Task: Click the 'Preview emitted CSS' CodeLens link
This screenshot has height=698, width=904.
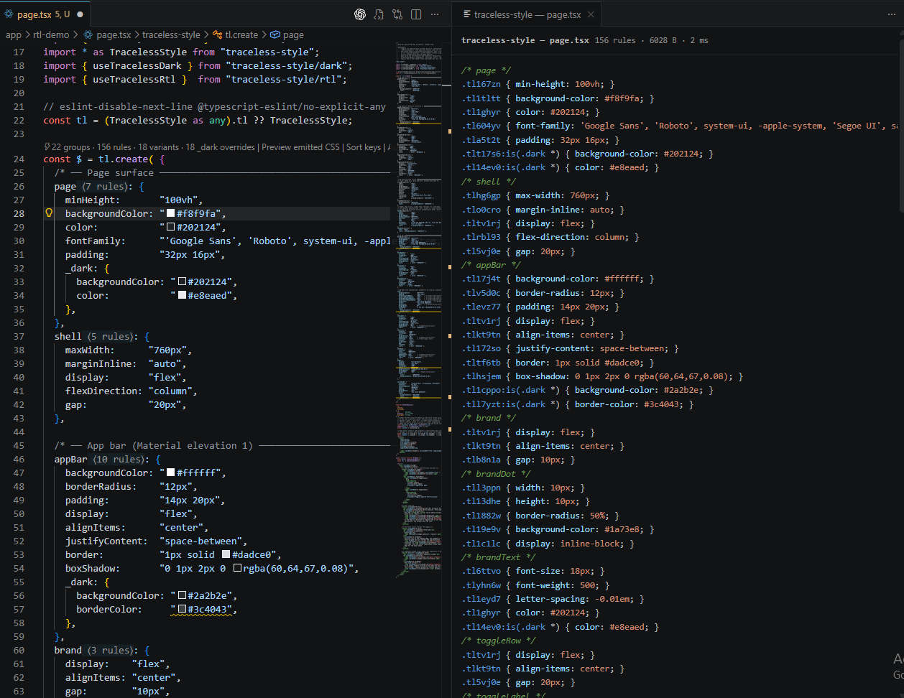Action: [x=300, y=147]
